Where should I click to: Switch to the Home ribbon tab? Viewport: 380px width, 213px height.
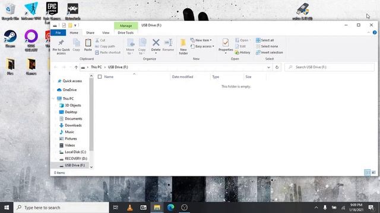point(74,33)
